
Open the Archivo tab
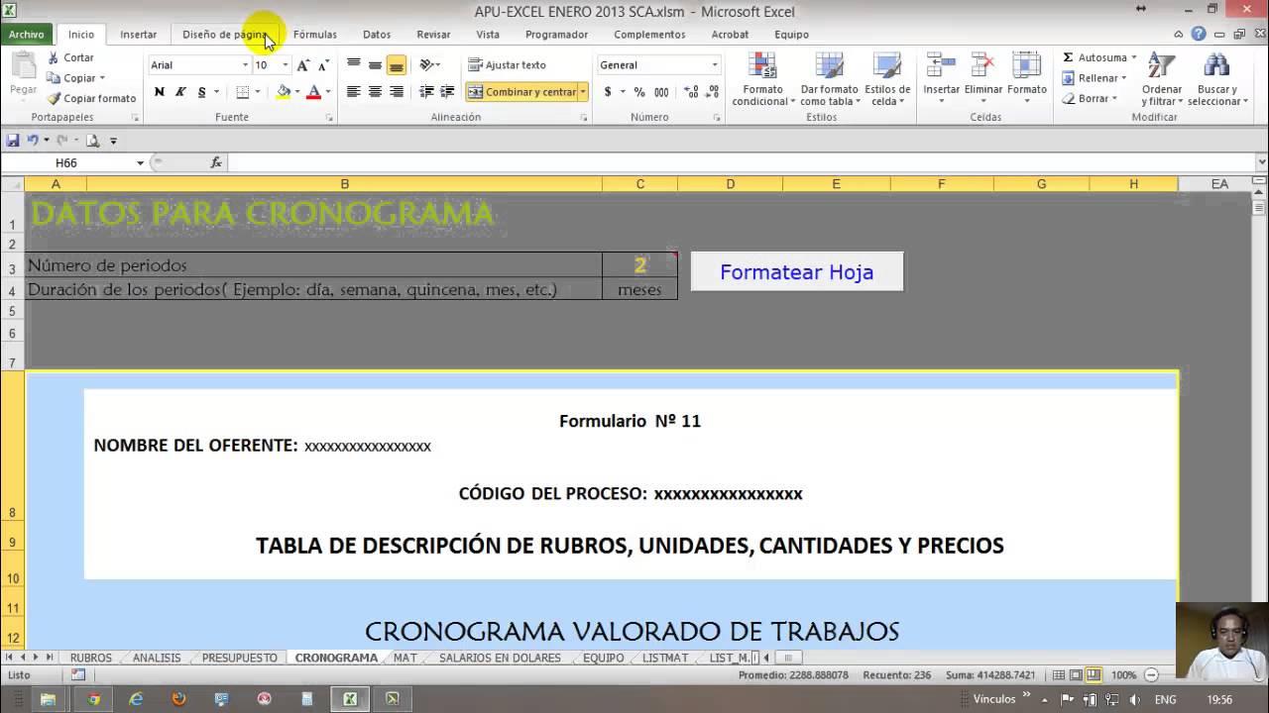[27, 34]
